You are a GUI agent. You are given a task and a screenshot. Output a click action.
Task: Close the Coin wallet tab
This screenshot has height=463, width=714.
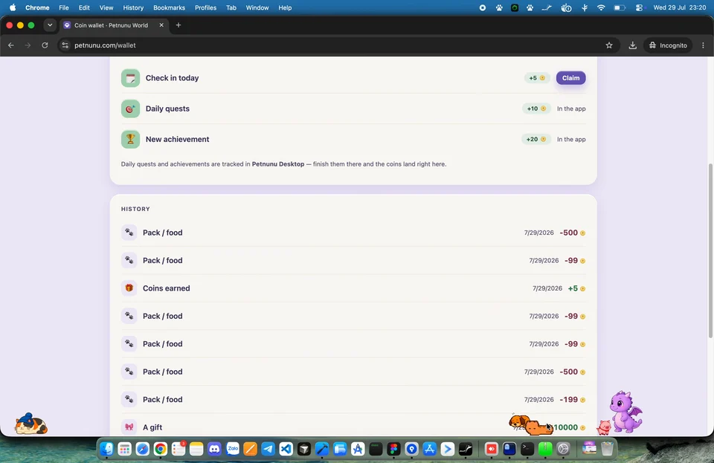[x=161, y=25]
